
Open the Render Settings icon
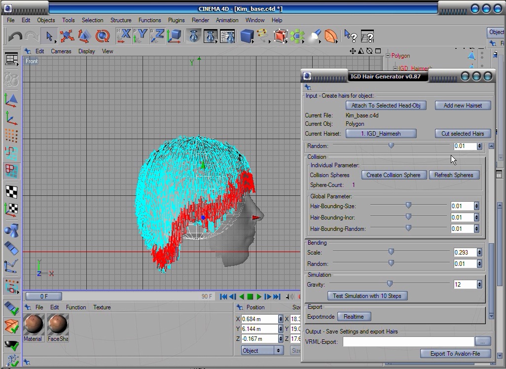tap(227, 36)
